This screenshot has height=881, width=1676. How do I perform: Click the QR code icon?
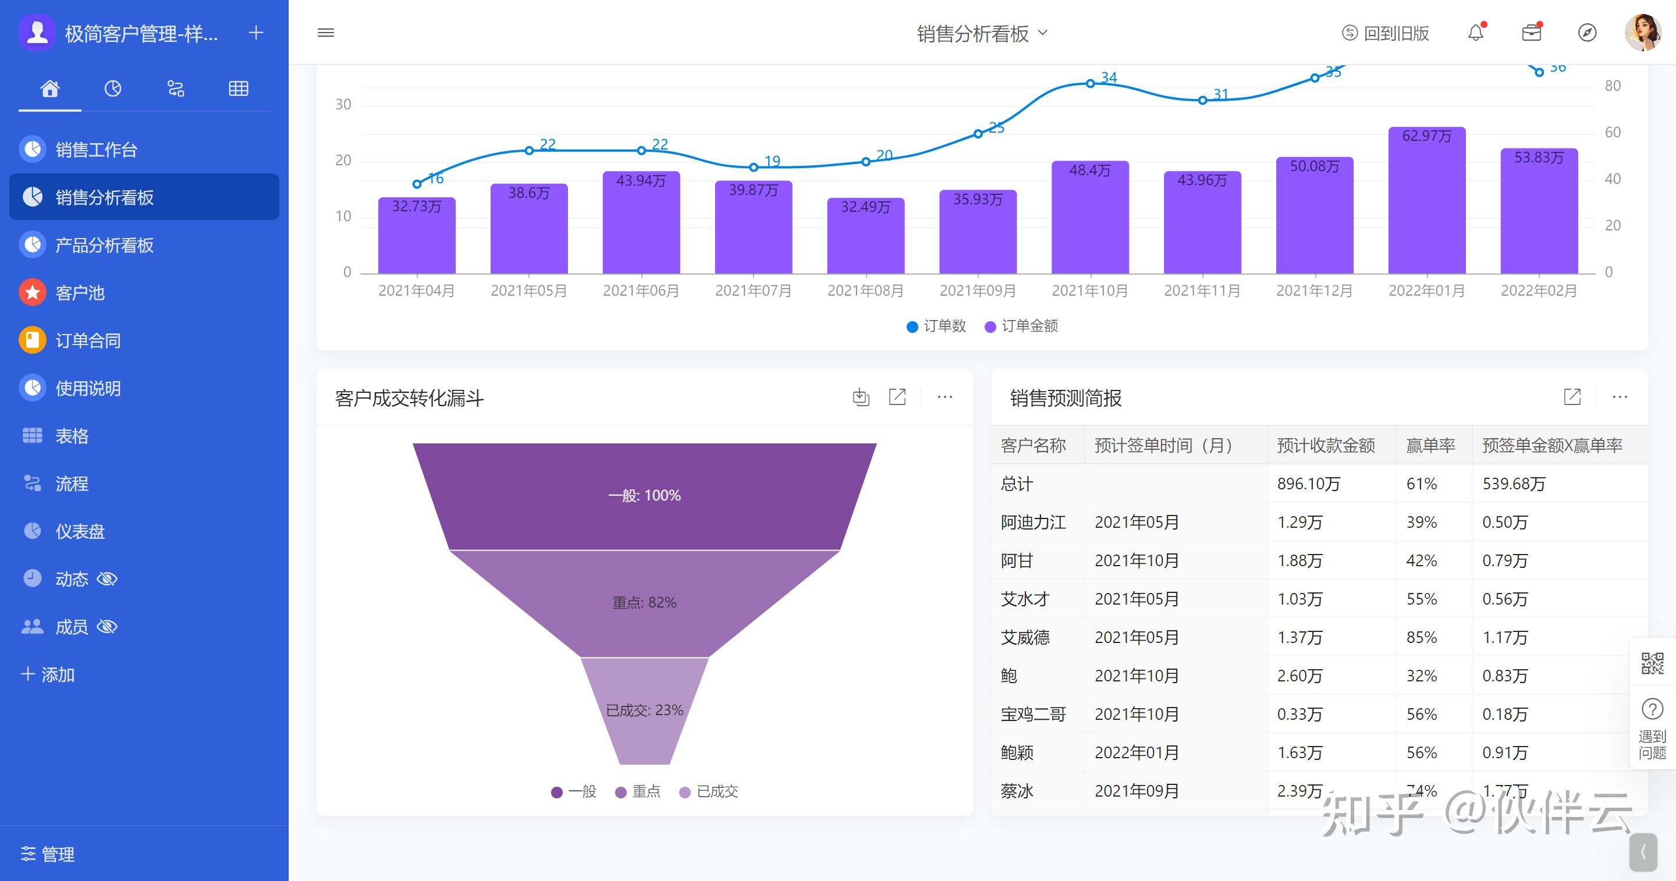point(1652,664)
